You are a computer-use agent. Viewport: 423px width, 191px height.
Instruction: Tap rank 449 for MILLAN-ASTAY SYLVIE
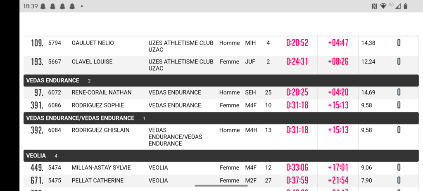37,167
